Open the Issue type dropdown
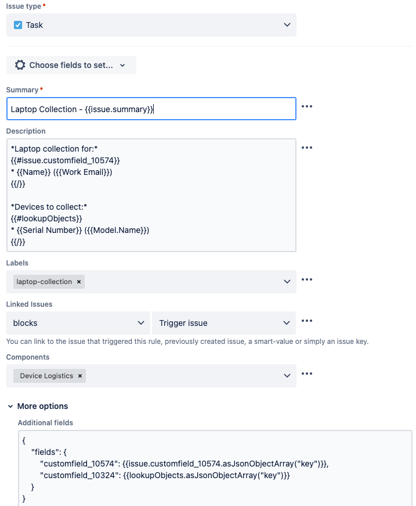The image size is (416, 506). pos(151,25)
